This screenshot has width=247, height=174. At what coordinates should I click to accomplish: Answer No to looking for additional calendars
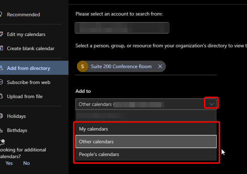[26, 163]
